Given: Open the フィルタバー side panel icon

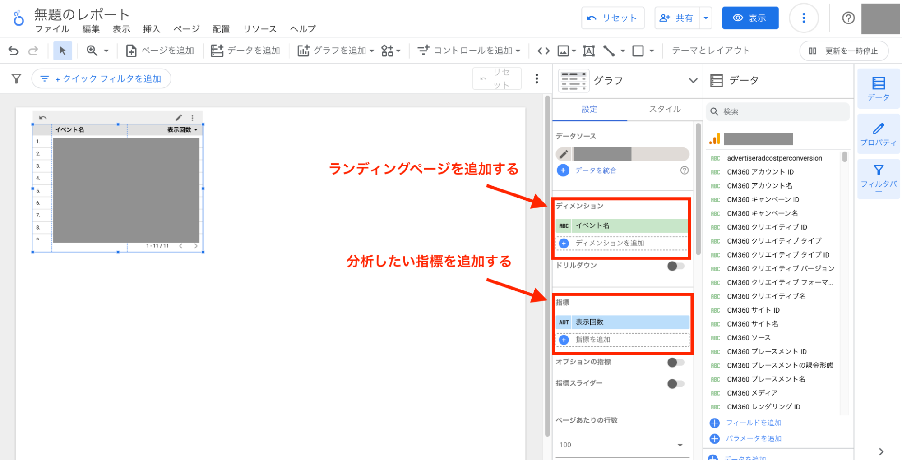Looking at the screenshot, I should click(878, 179).
